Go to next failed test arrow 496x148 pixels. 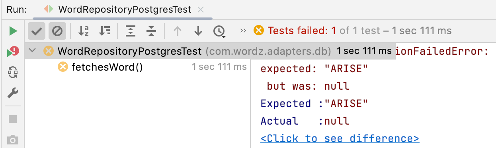point(198,31)
